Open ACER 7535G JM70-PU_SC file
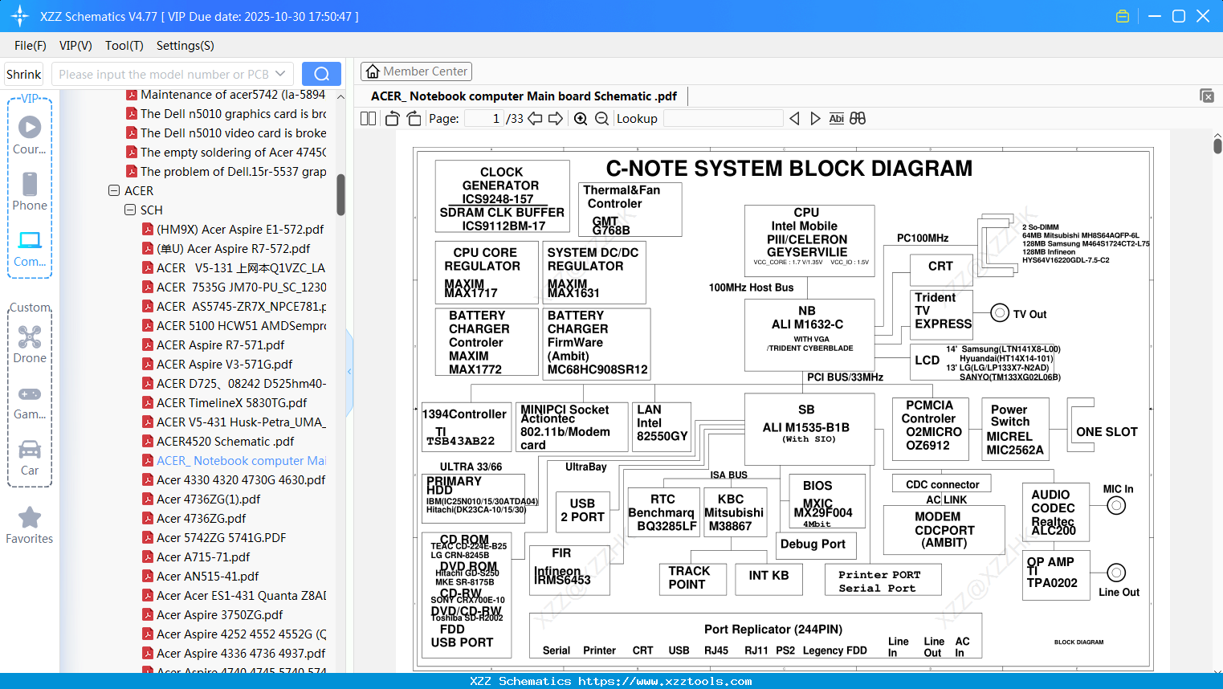 pos(241,287)
